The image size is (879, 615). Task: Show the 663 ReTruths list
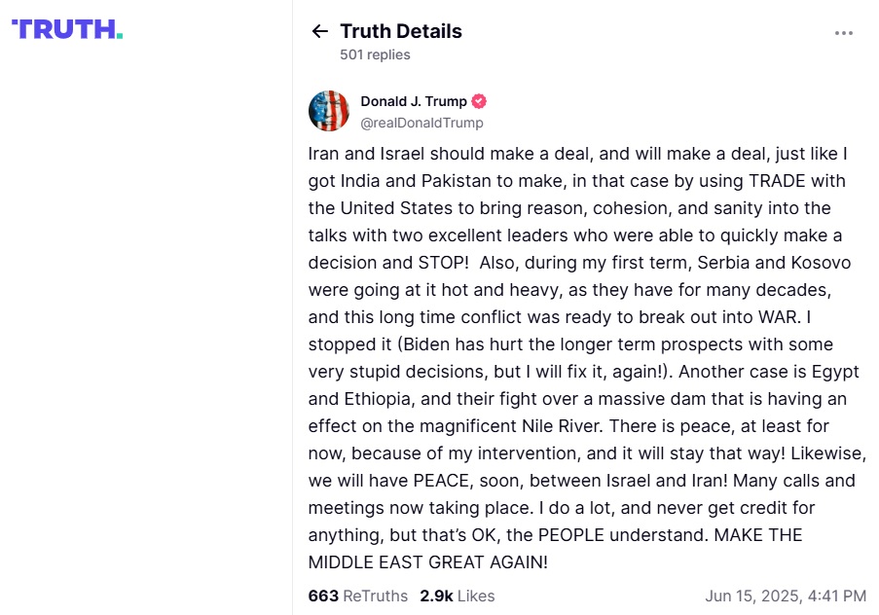pyautogui.click(x=357, y=596)
